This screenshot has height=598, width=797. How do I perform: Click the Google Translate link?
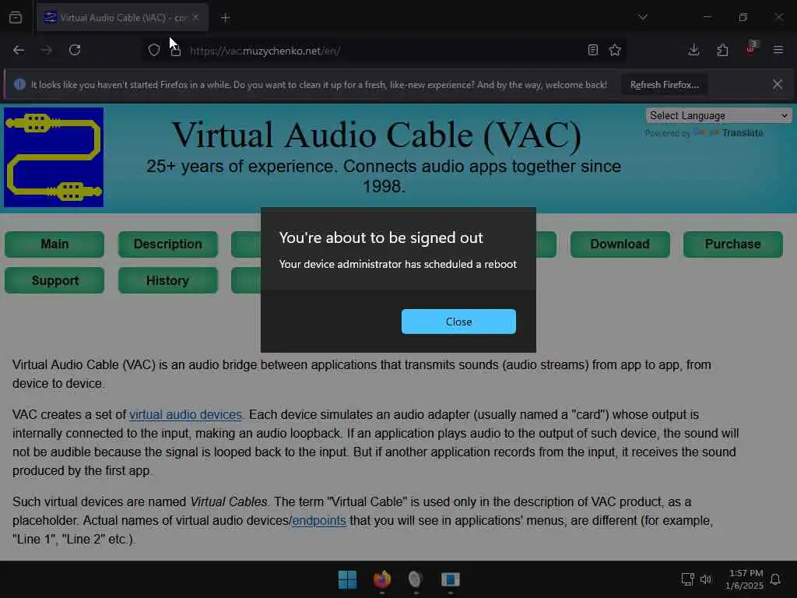729,132
